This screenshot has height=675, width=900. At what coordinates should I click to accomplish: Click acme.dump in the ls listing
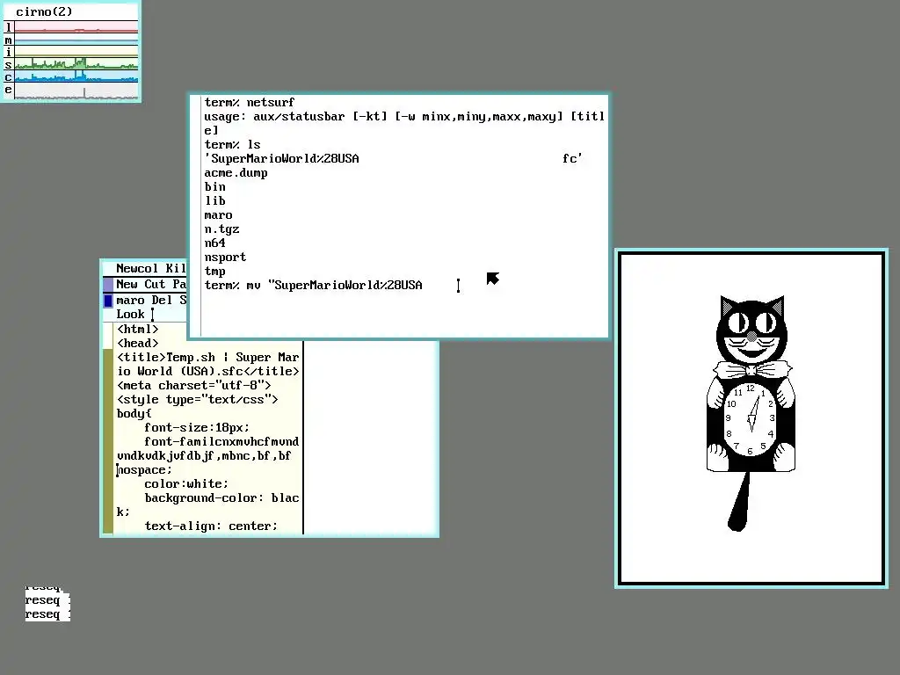point(236,173)
